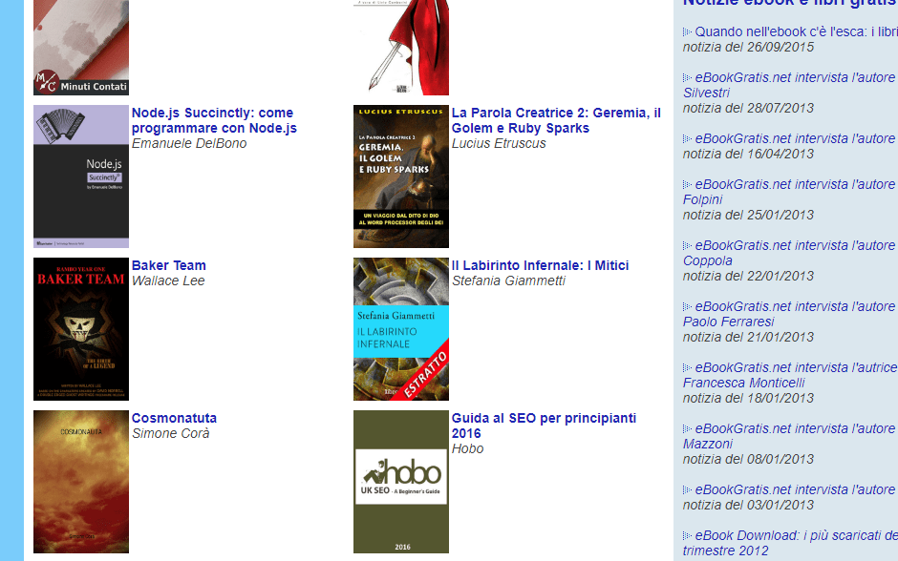The height and width of the screenshot is (561, 898).
Task: Open the Minuti Contati book cover thumbnail
Action: [81, 48]
